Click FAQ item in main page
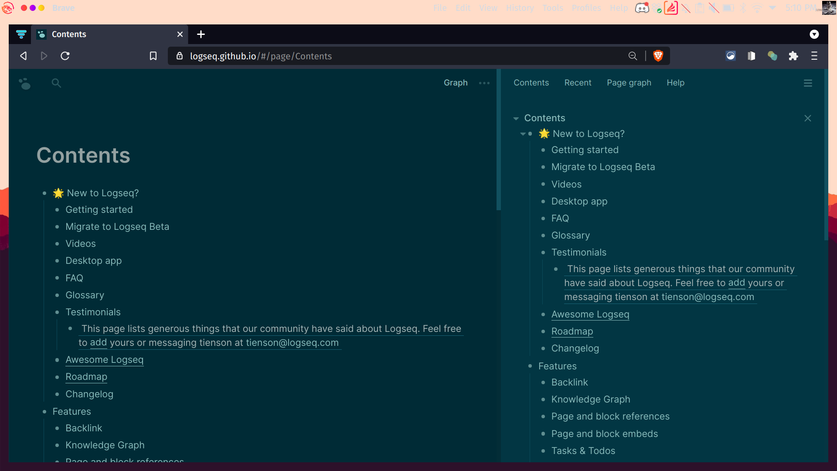Viewport: 837px width, 471px height. tap(74, 278)
